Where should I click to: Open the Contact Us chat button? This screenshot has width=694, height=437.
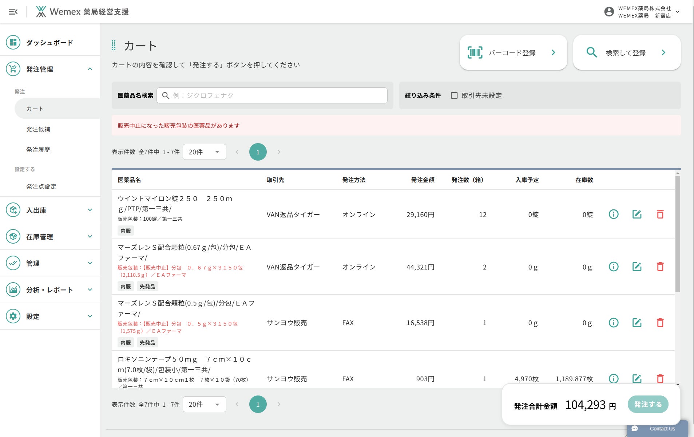pyautogui.click(x=657, y=429)
